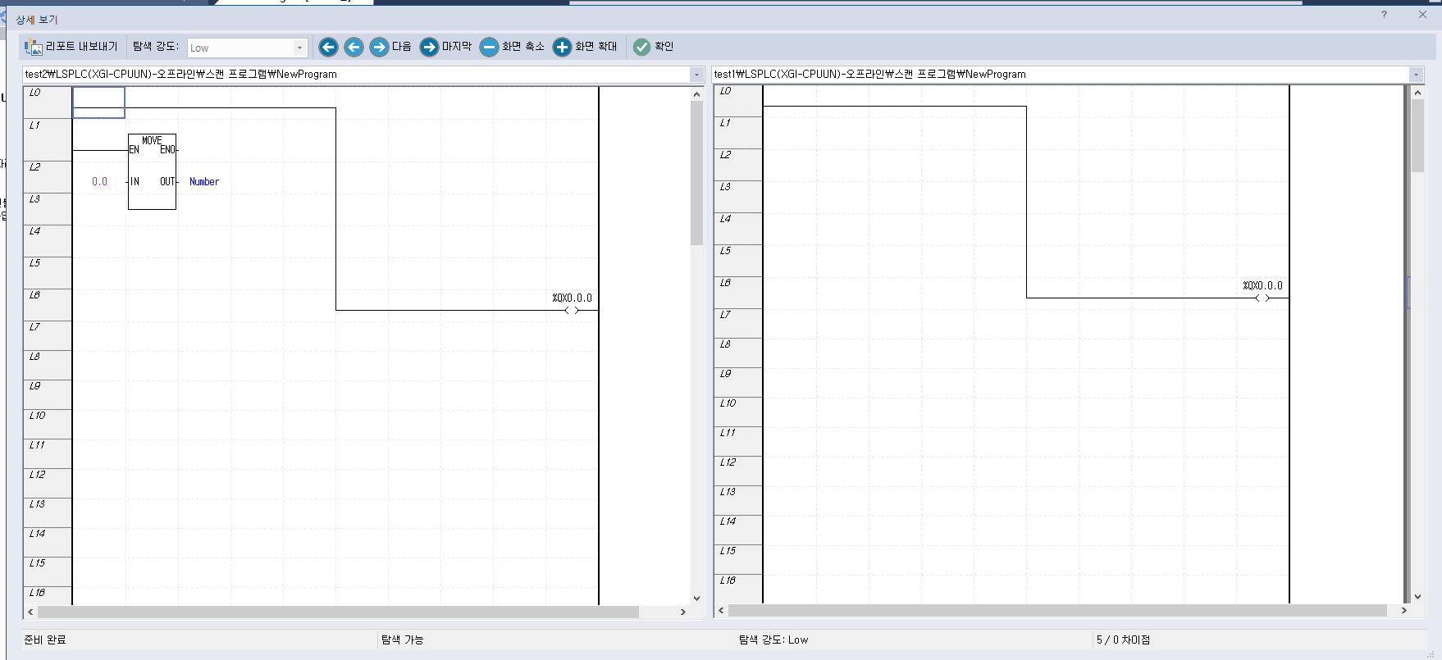Viewport: 1442px width, 660px height.
Task: Select the %QX0.0.0 coil in left pane
Action: coord(572,304)
